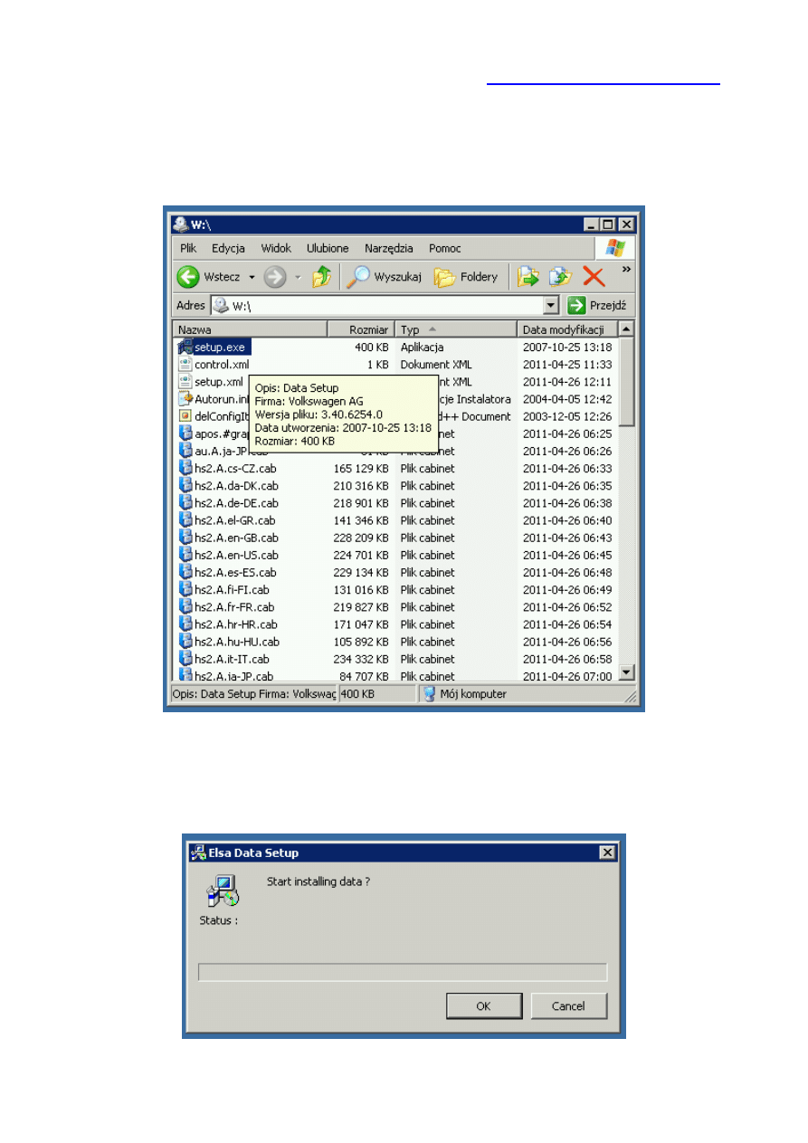This screenshot has width=808, height=1143.
Task: Click the Move To folder icon
Action: 528,278
